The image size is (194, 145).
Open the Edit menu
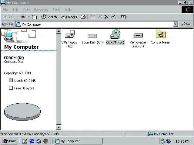pyautogui.click(x=15, y=10)
